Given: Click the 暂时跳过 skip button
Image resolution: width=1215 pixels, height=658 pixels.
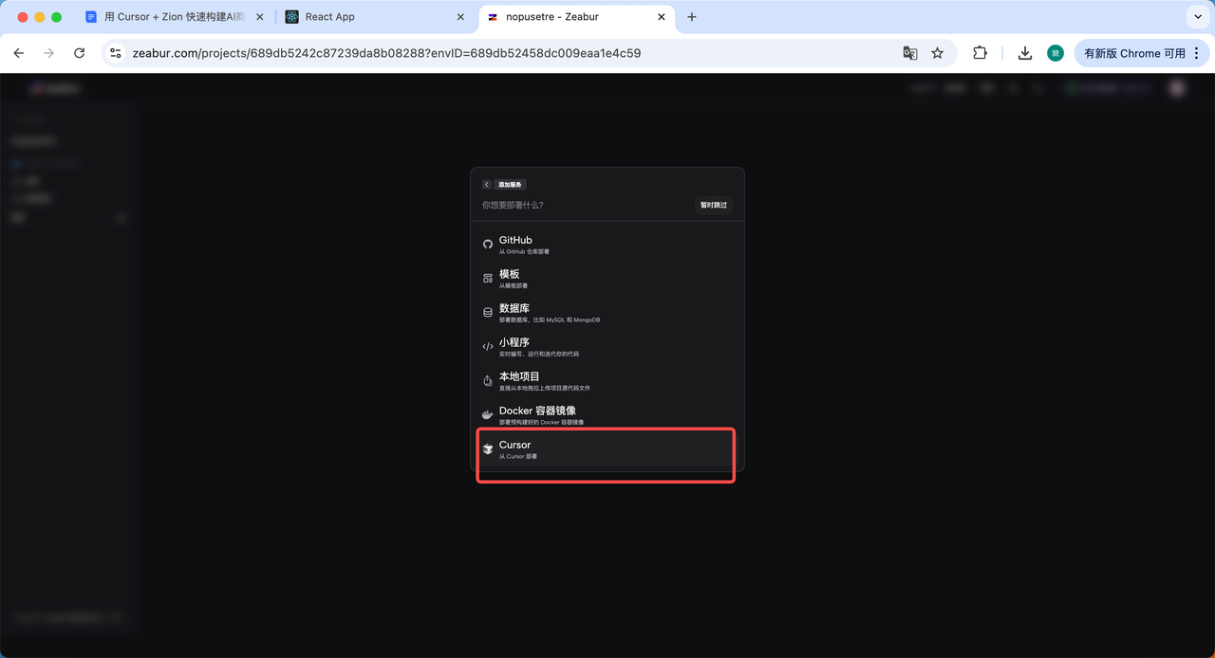Looking at the screenshot, I should [714, 205].
